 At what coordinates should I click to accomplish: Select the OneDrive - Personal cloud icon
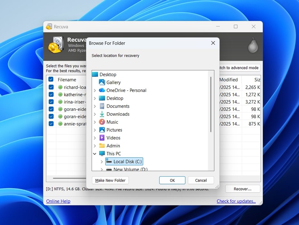point(102,90)
